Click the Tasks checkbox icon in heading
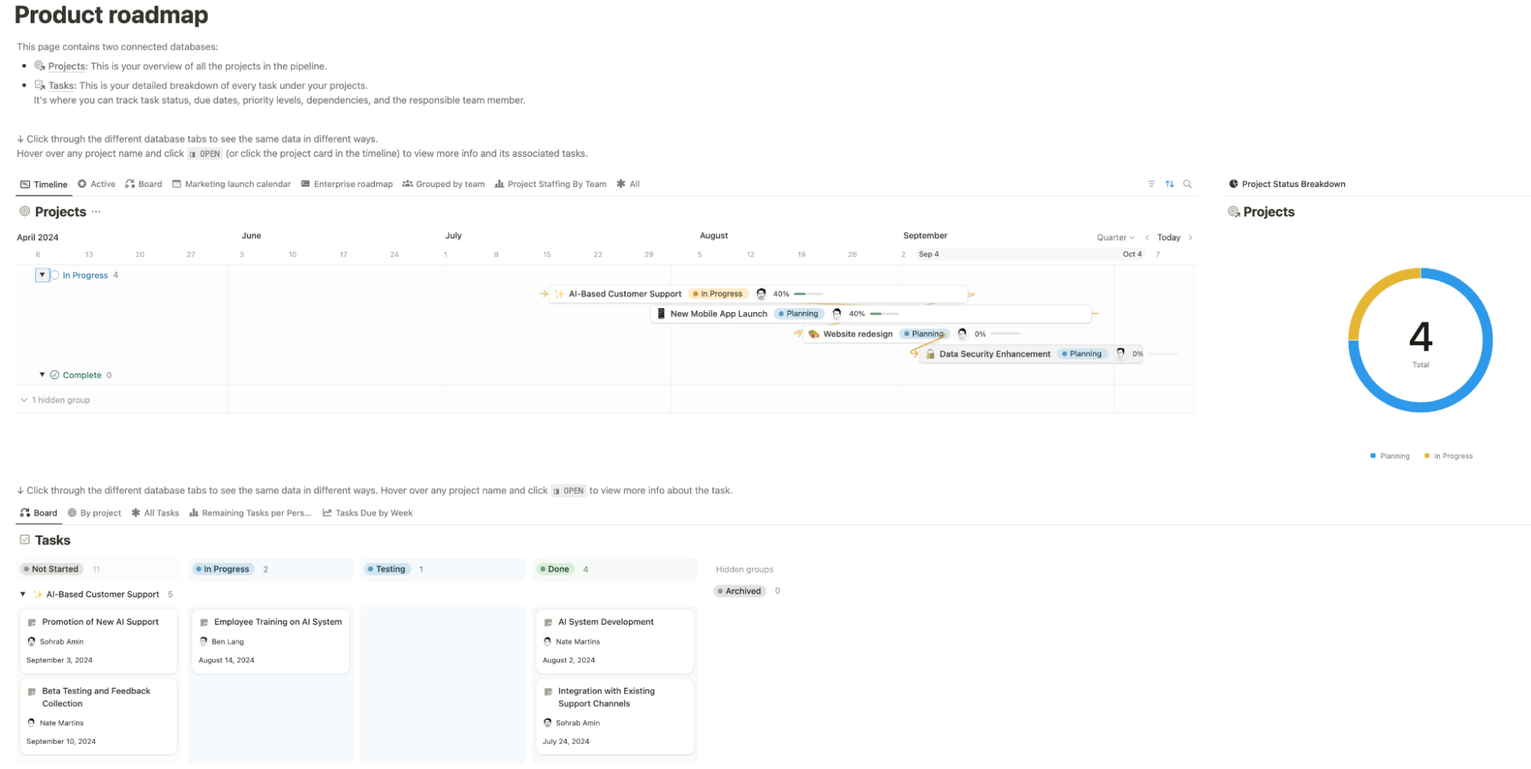The width and height of the screenshot is (1531, 769). (x=25, y=540)
